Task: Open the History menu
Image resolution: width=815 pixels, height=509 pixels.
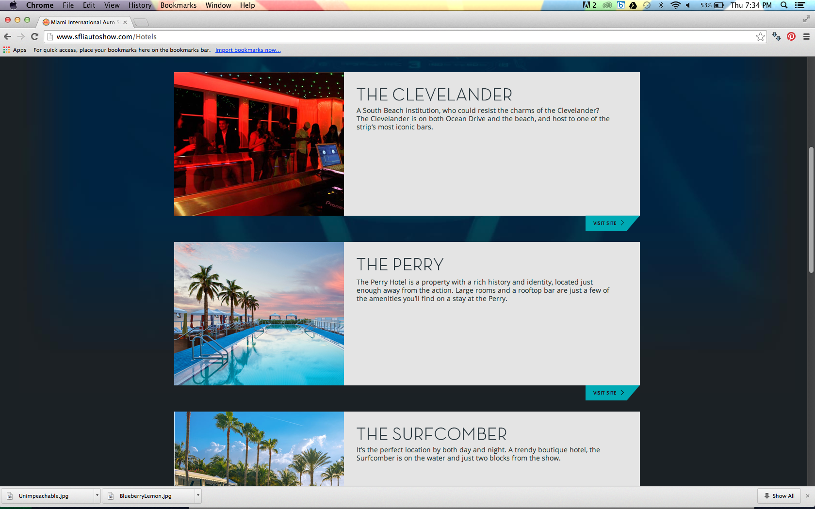Action: click(x=140, y=5)
